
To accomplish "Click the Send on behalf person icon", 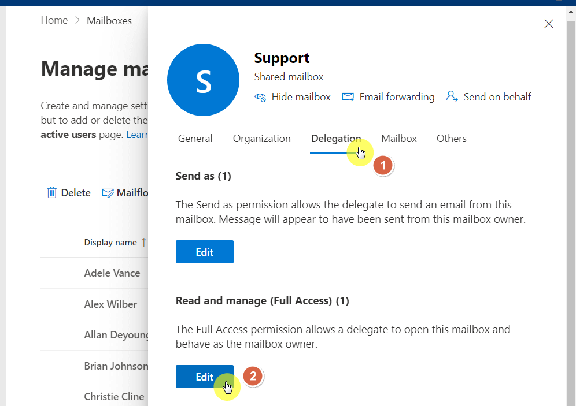I will [x=452, y=96].
